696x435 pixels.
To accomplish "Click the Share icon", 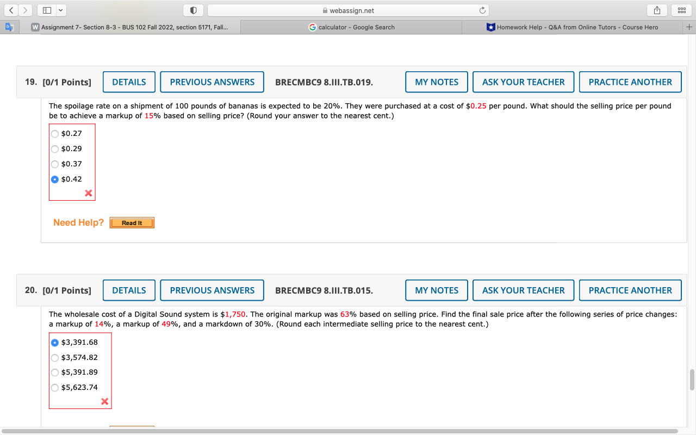I will (x=656, y=10).
